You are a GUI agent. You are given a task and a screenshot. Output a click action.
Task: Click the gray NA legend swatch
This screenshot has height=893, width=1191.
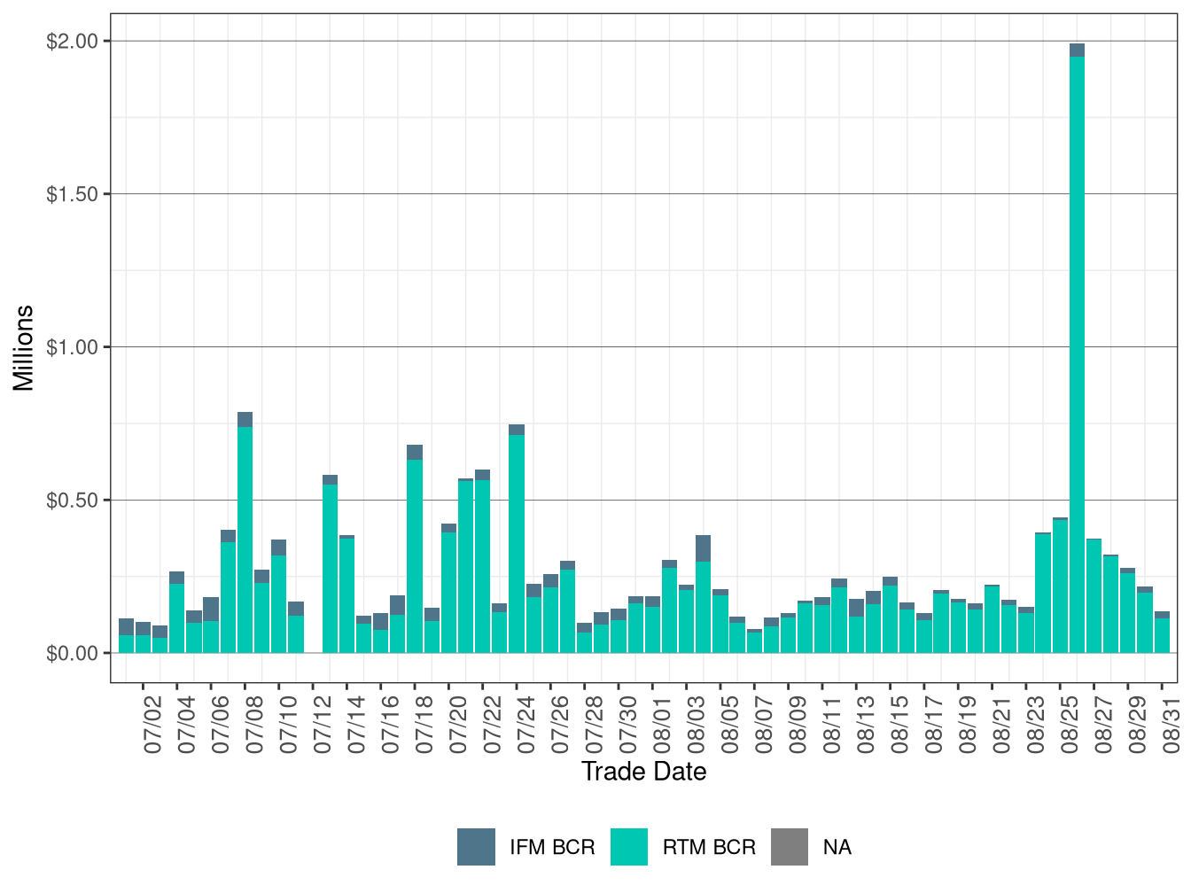(790, 847)
